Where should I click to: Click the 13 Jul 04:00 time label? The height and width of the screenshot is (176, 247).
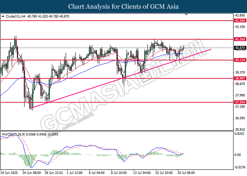[142, 173]
